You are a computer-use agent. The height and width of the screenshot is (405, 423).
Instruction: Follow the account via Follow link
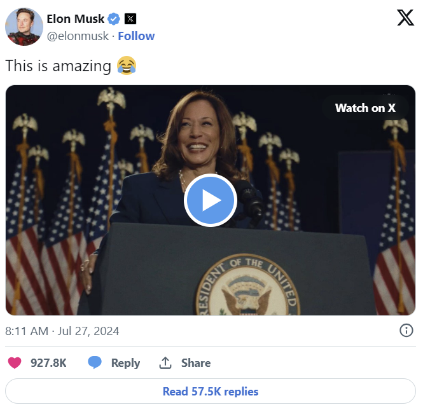coord(136,36)
